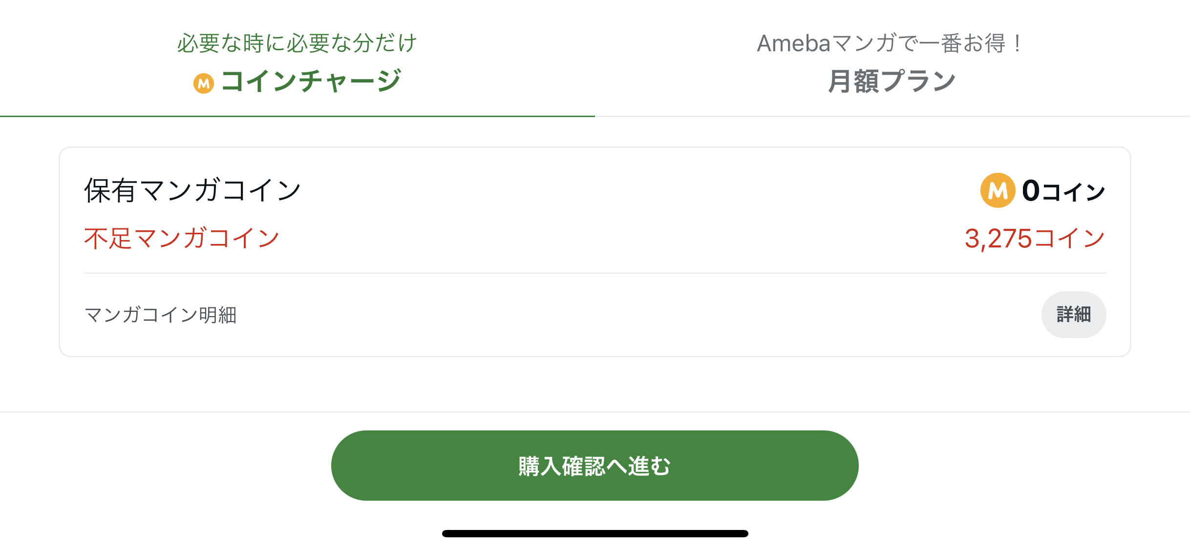
Task: Tap the 必要な時に必要な分だけ subtitle
Action: 297,43
